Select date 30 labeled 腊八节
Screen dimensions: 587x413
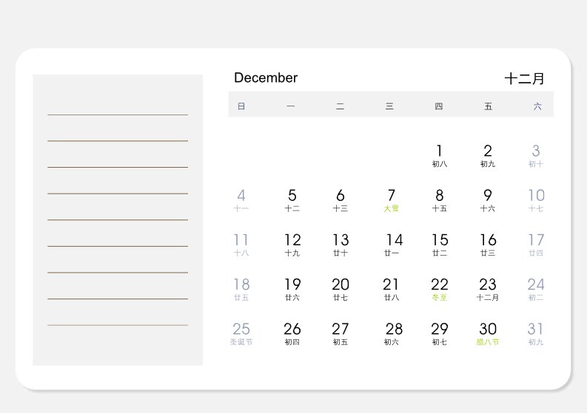[487, 334]
